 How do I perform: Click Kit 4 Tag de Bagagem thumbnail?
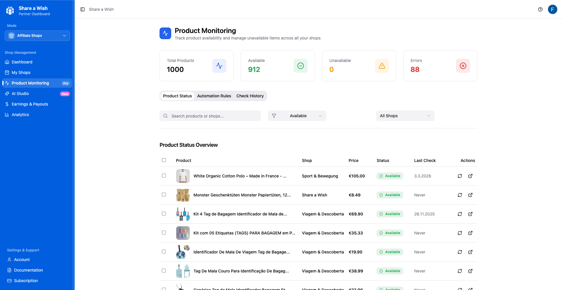pos(183,214)
